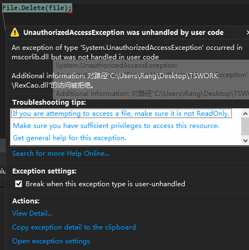This screenshot has height=250, width=249.
Task: Close the exception helper popup
Action: pyautogui.click(x=248, y=33)
